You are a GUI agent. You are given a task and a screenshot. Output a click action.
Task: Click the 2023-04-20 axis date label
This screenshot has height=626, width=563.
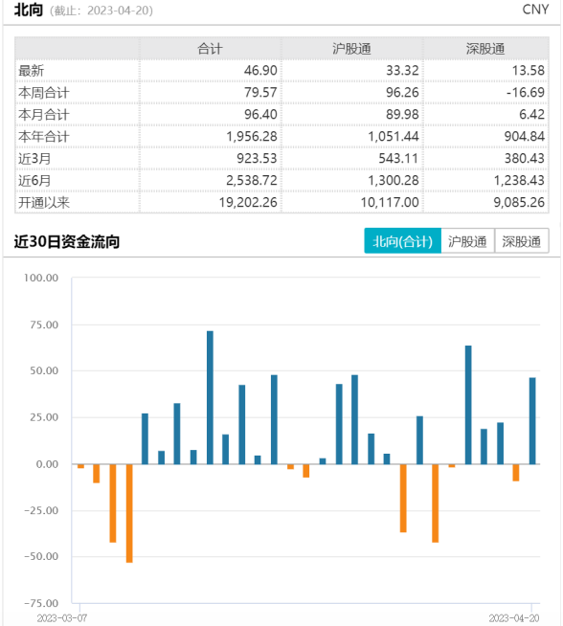[514, 618]
